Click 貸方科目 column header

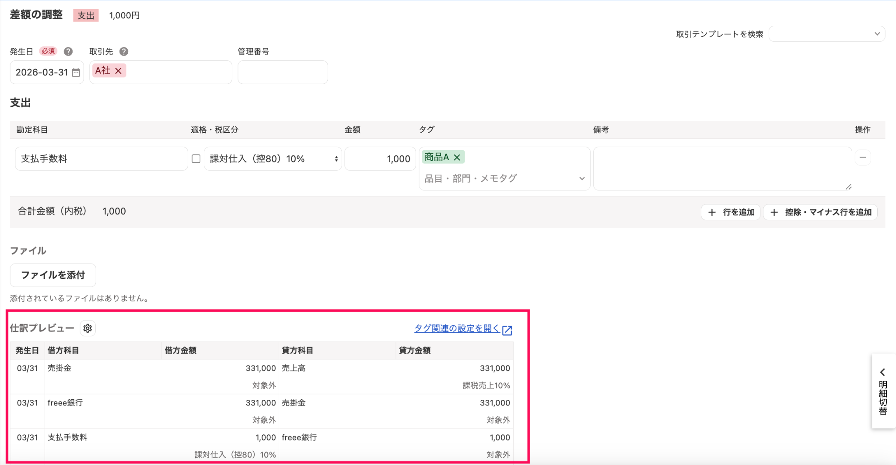click(x=297, y=350)
